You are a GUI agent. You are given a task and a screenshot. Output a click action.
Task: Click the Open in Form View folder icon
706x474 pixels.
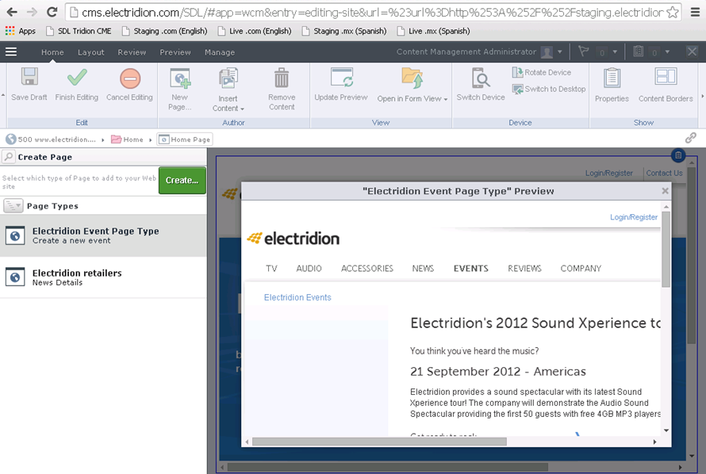[x=412, y=78]
